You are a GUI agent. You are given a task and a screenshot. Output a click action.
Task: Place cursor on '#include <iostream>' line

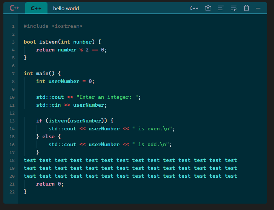point(53,26)
